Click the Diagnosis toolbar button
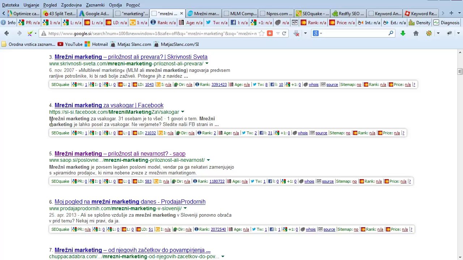 pos(446,22)
